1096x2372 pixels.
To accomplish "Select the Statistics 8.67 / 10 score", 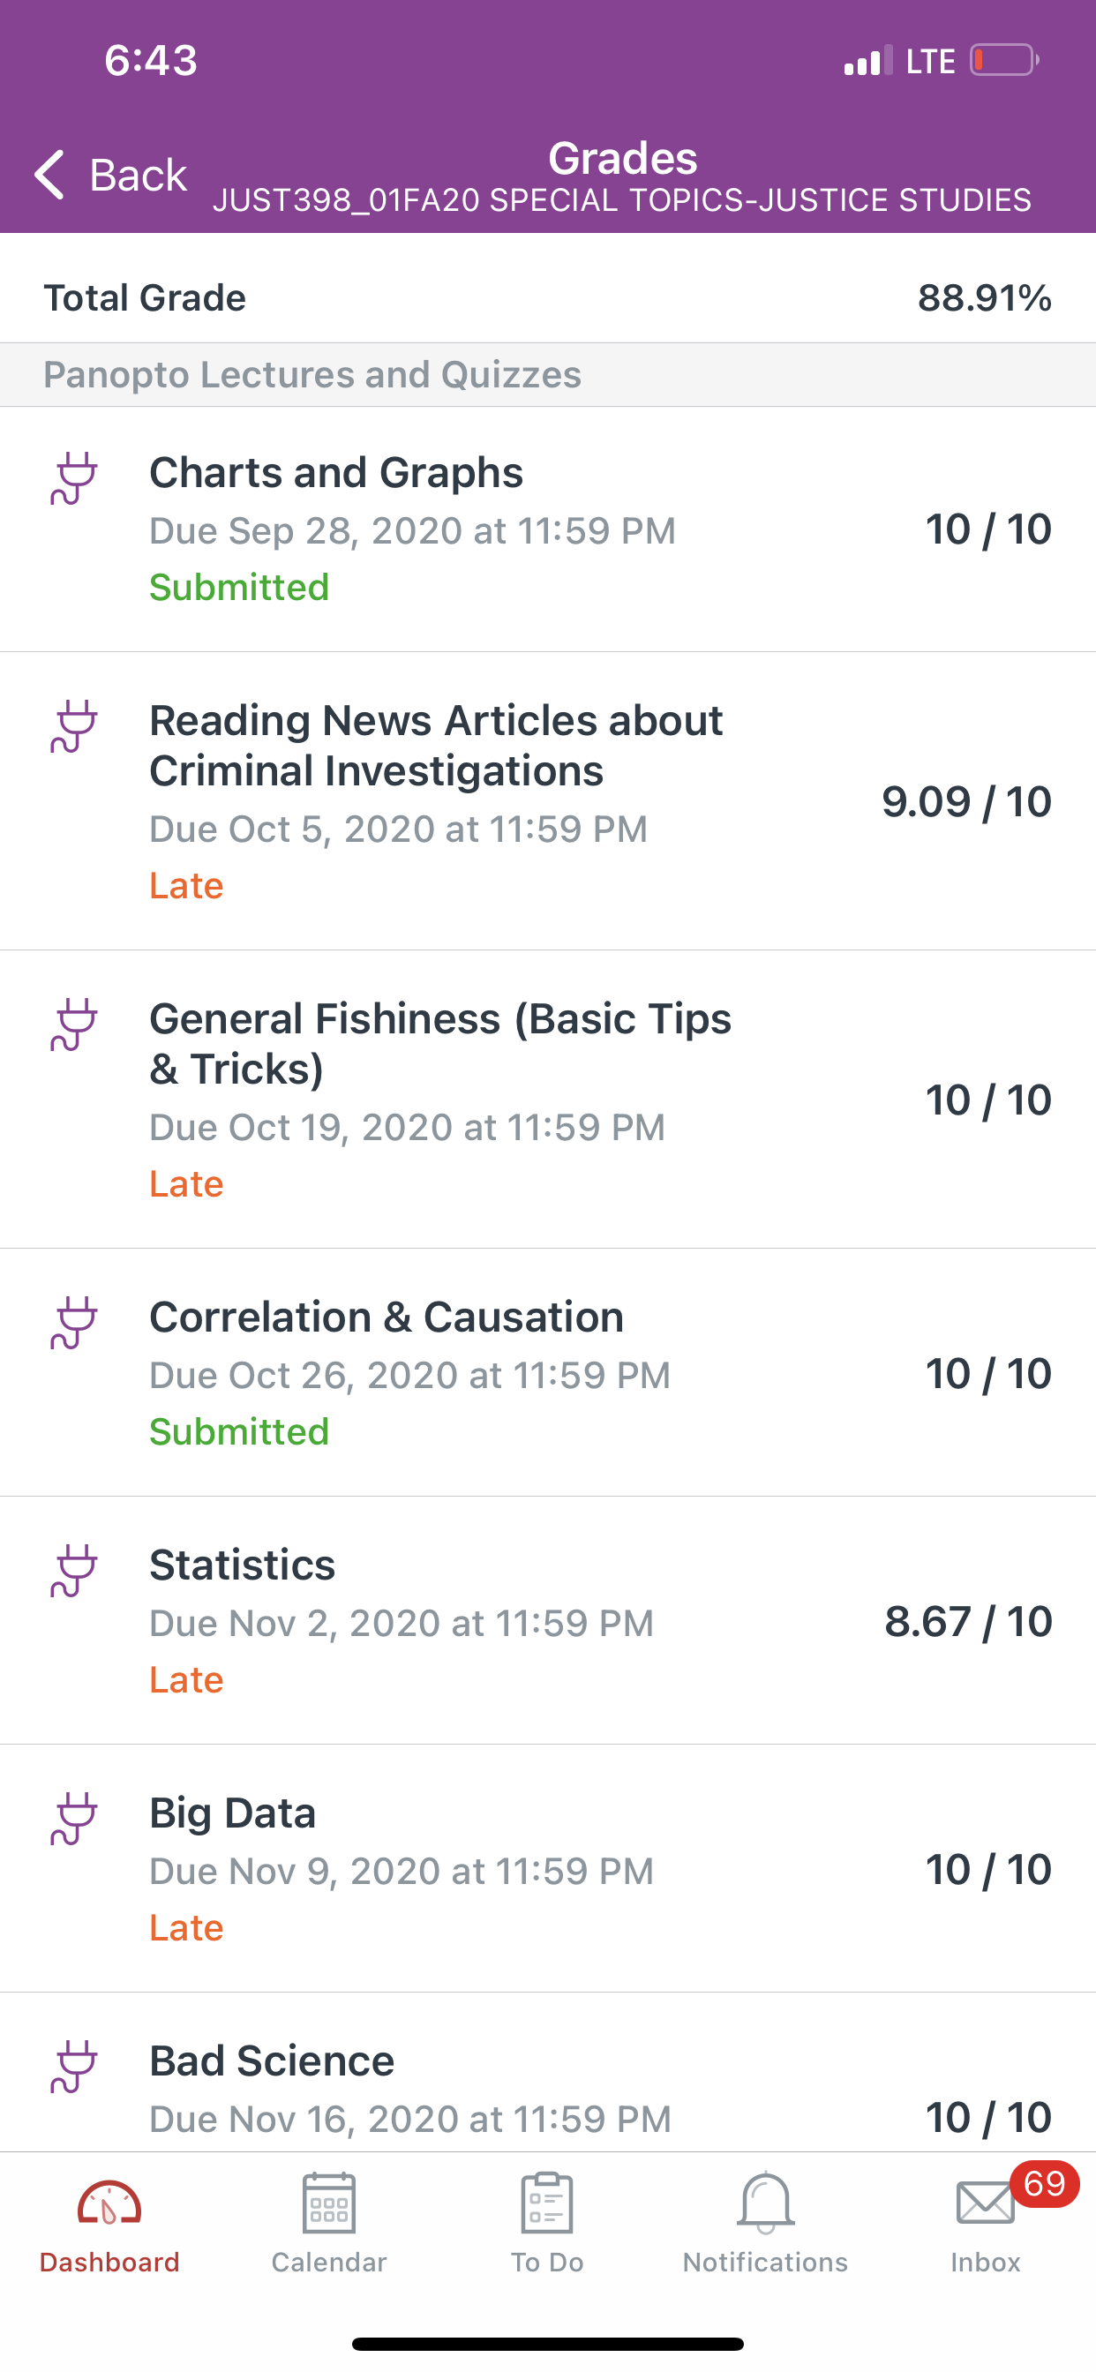I will [x=968, y=1622].
